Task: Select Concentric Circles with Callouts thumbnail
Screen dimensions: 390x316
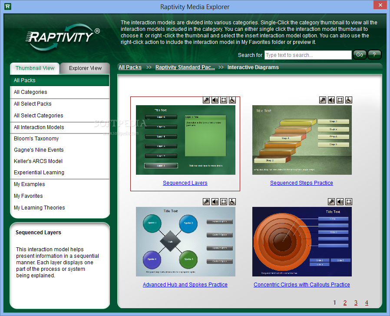Action: [x=302, y=242]
